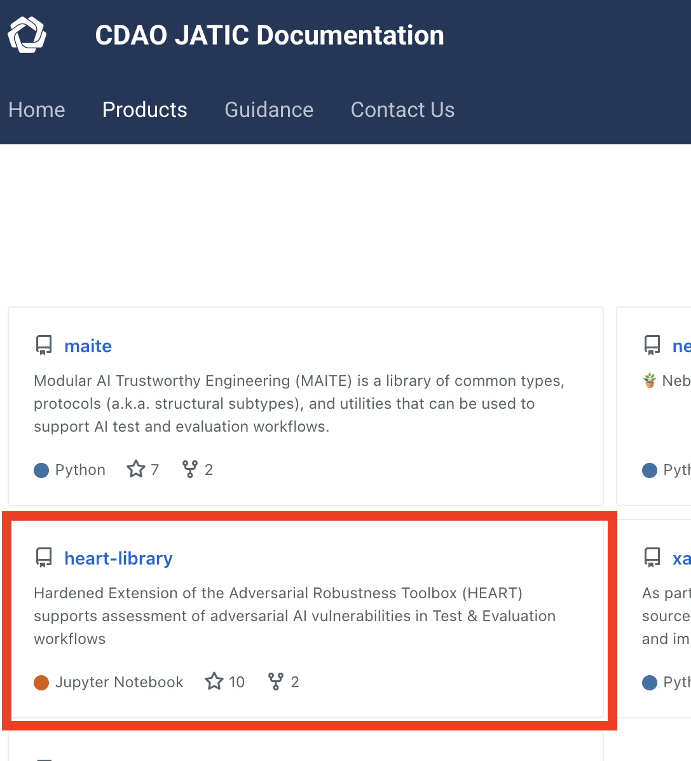The height and width of the screenshot is (761, 691).
Task: Open the heart-library repository link
Action: (118, 559)
